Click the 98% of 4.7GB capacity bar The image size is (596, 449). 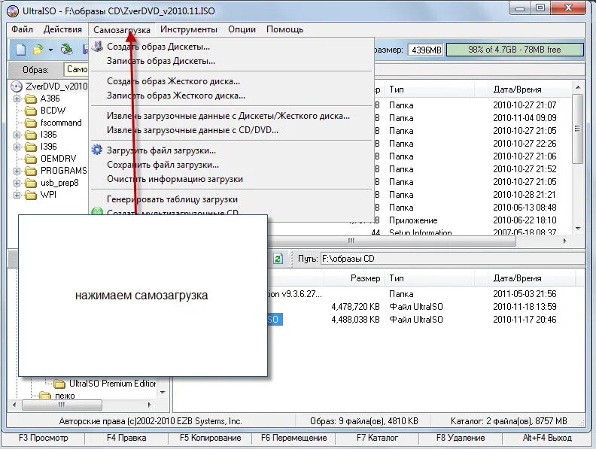pyautogui.click(x=515, y=50)
